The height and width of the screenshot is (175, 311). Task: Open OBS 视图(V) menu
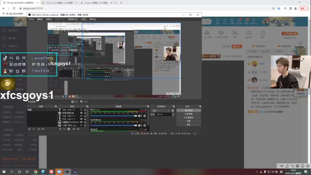pos(49,19)
